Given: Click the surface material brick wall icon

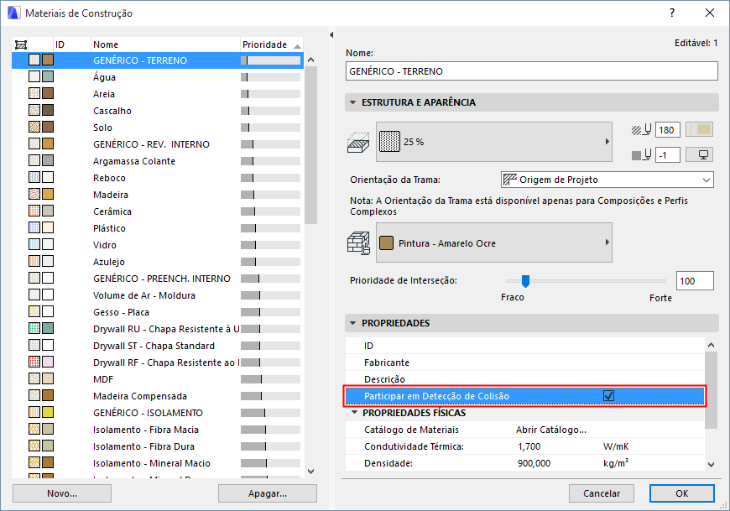Looking at the screenshot, I should [x=358, y=243].
